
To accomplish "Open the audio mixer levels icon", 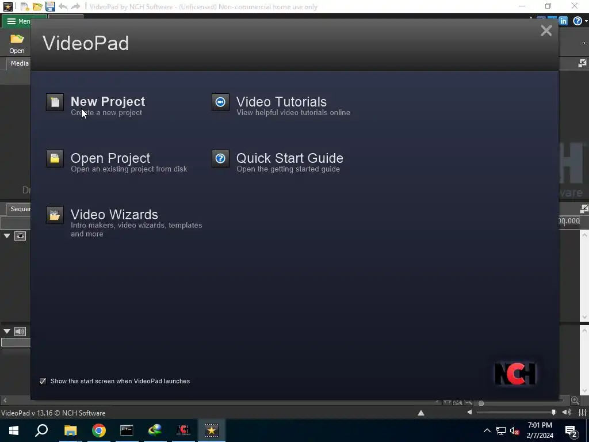I will (x=583, y=413).
